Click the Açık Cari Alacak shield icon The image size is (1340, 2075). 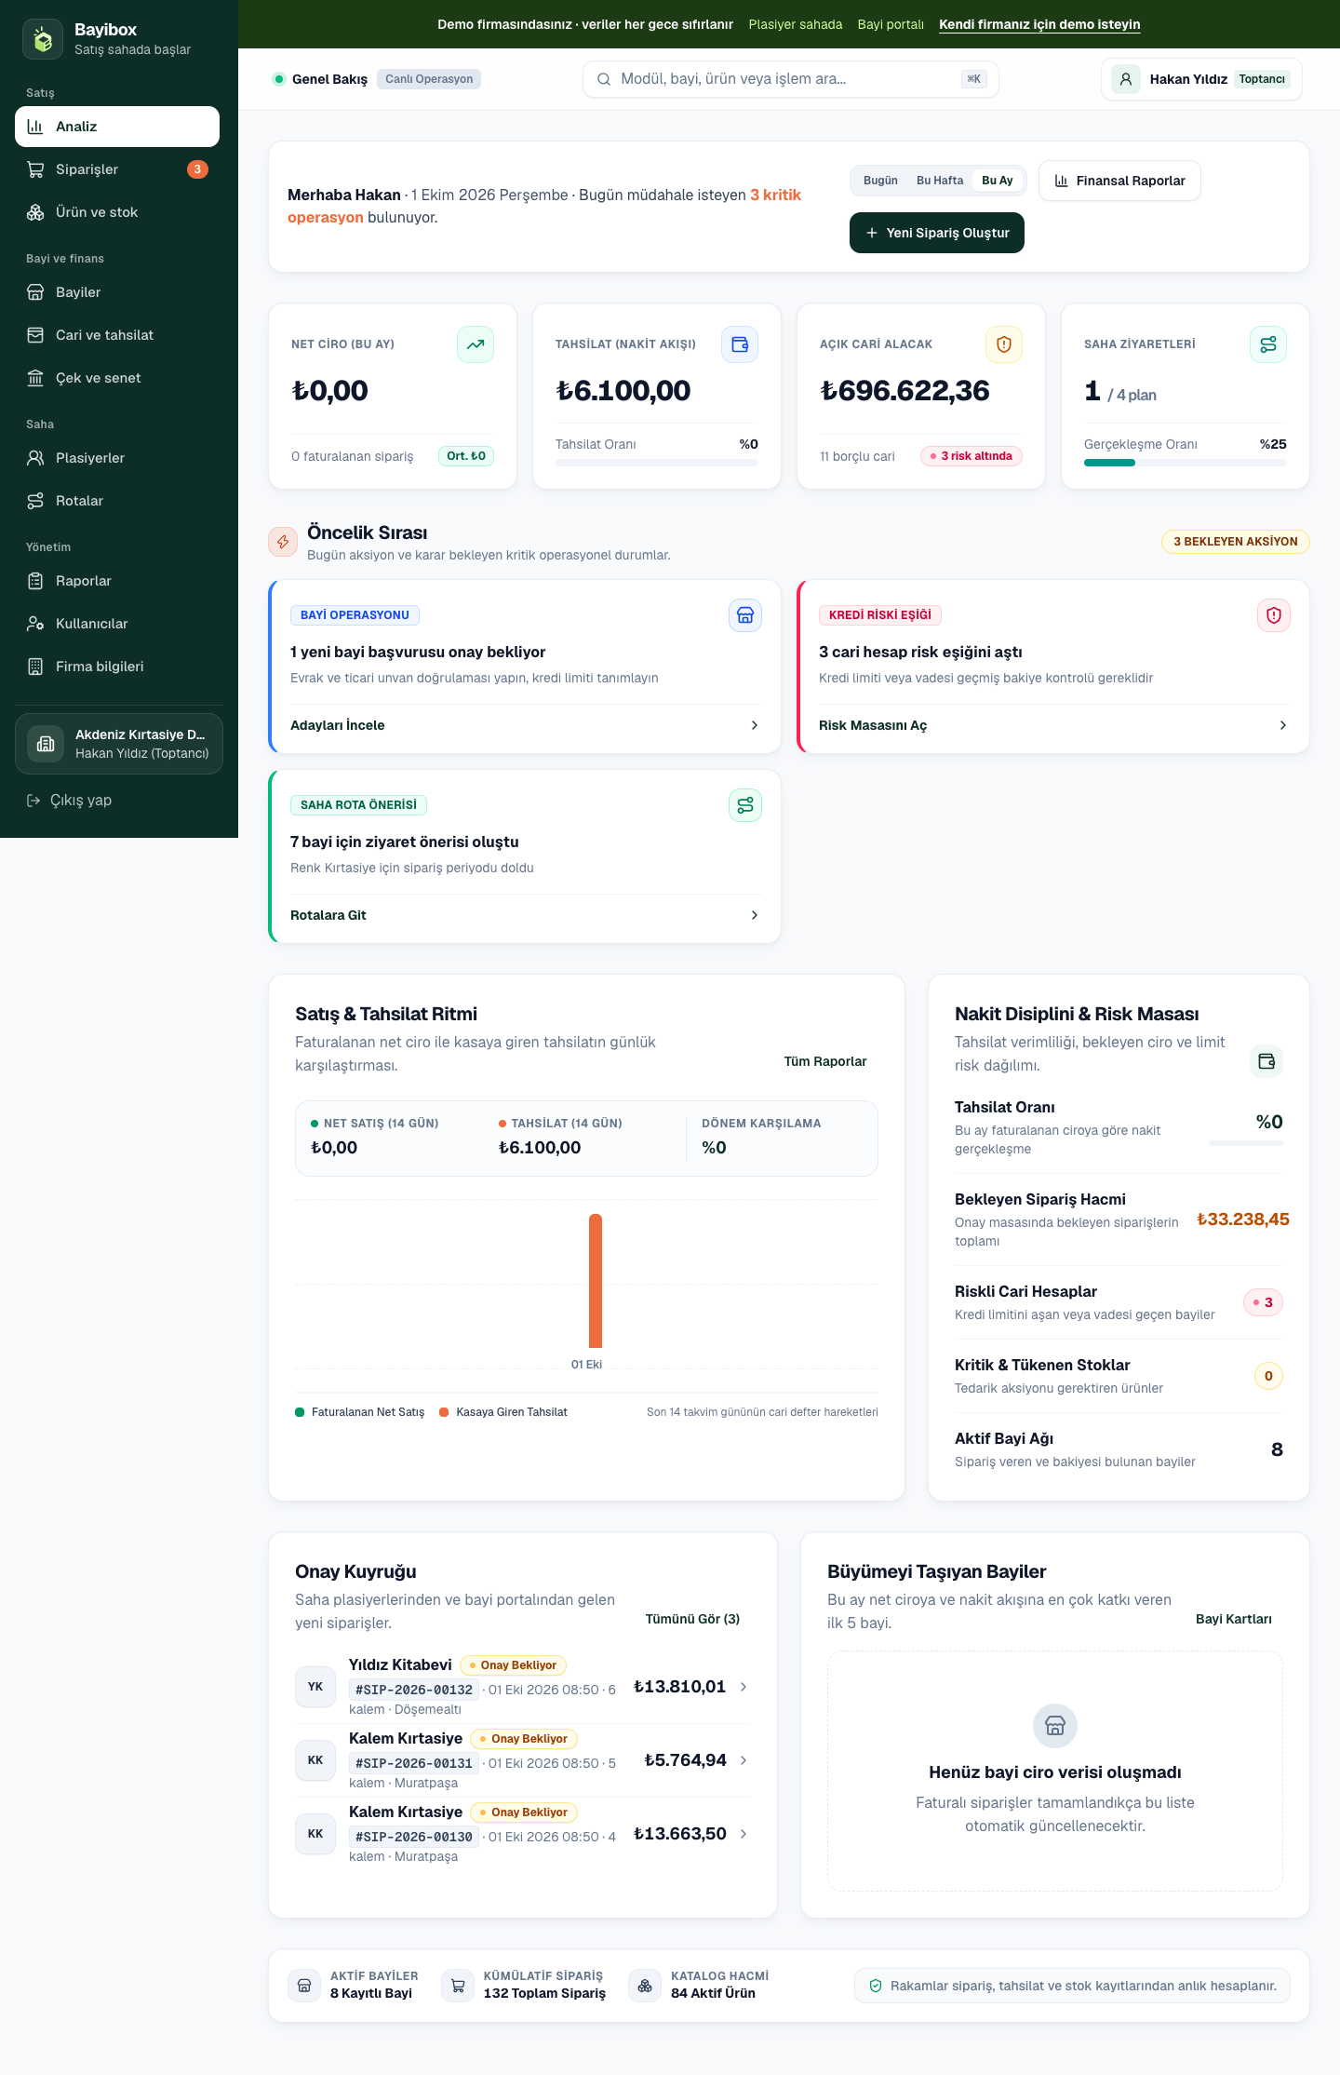[1004, 344]
